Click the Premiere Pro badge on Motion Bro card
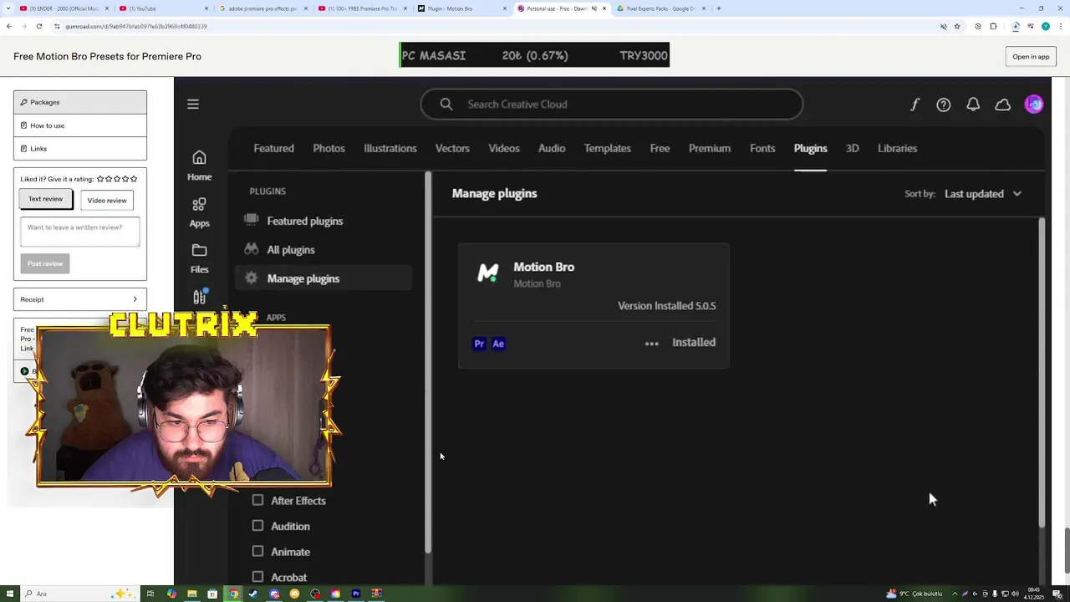This screenshot has height=602, width=1070. click(x=479, y=344)
